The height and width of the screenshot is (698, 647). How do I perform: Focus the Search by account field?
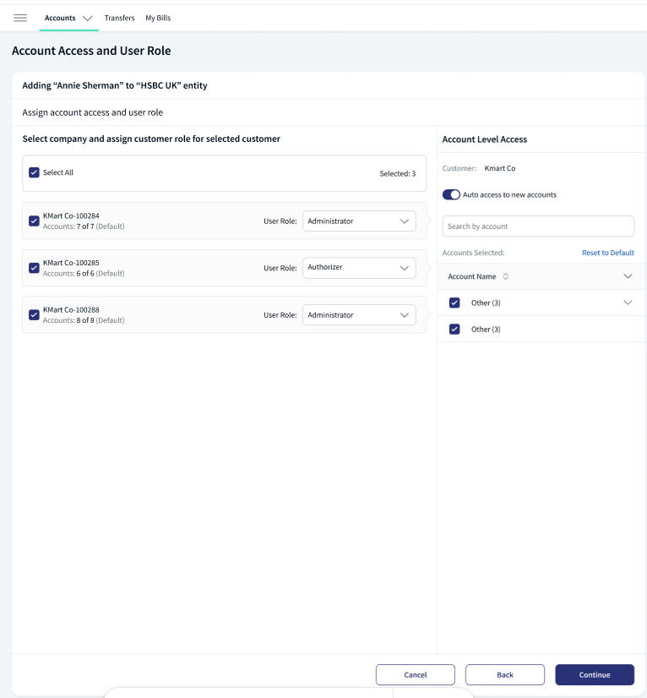pos(538,226)
